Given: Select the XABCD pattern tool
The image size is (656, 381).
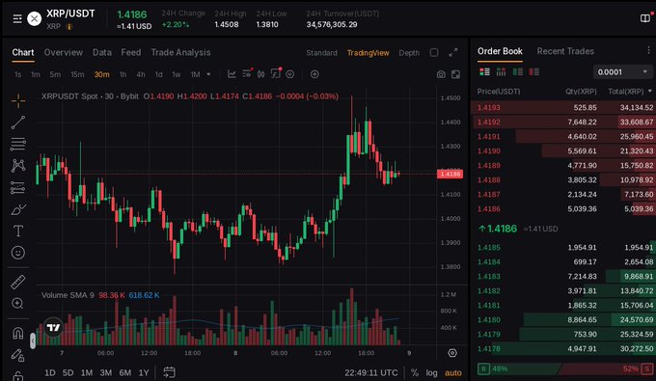Looking at the screenshot, I should (x=18, y=166).
